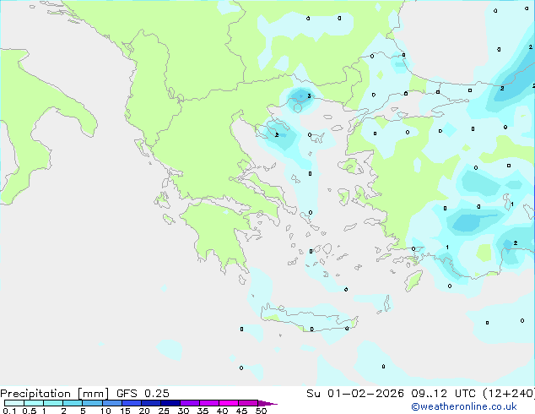
Task: Click the legend label '20'
Action: [144, 411]
